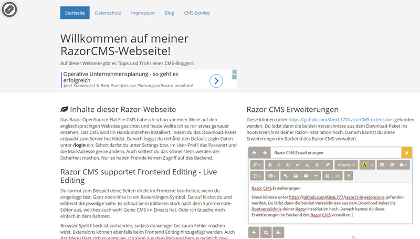Open the CMS-Service menu item
Image resolution: width=420 pixels, height=239 pixels.
(x=196, y=13)
